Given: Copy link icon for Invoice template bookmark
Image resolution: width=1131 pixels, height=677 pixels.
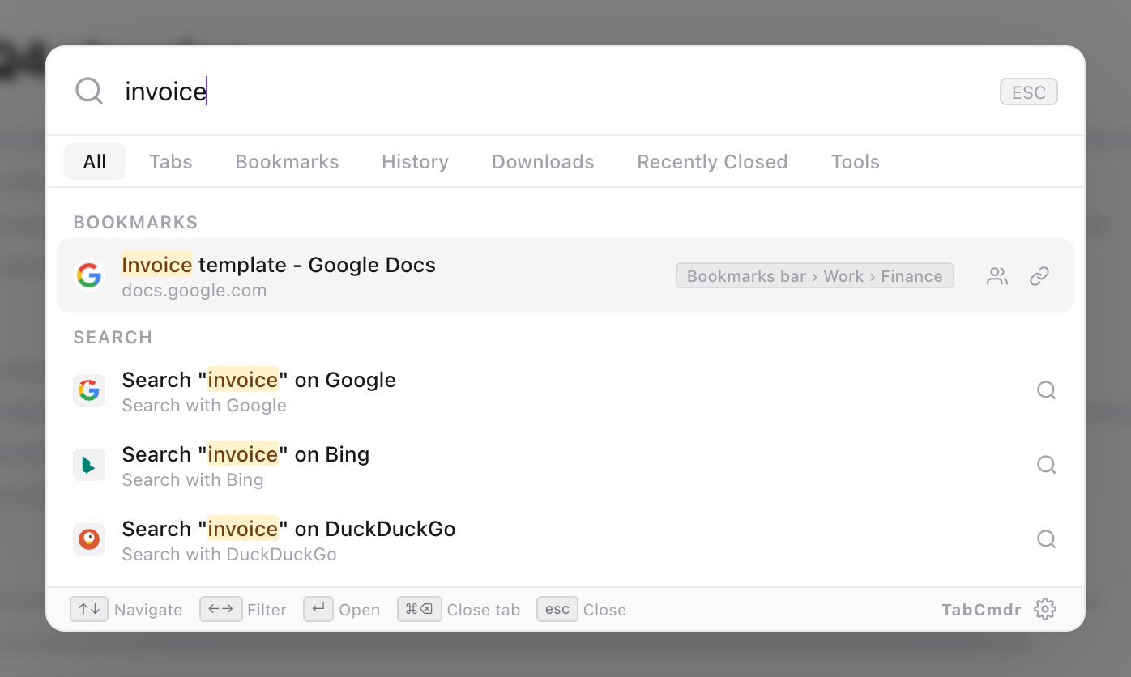Looking at the screenshot, I should tap(1039, 276).
